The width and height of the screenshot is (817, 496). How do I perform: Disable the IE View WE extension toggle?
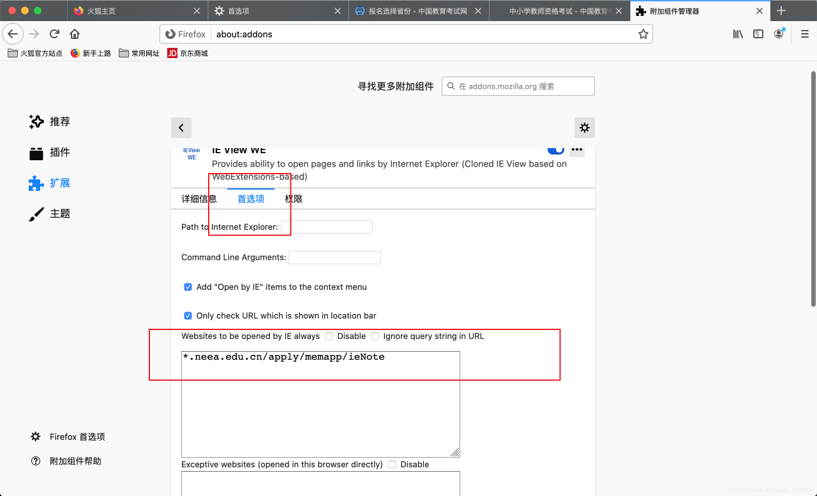556,151
